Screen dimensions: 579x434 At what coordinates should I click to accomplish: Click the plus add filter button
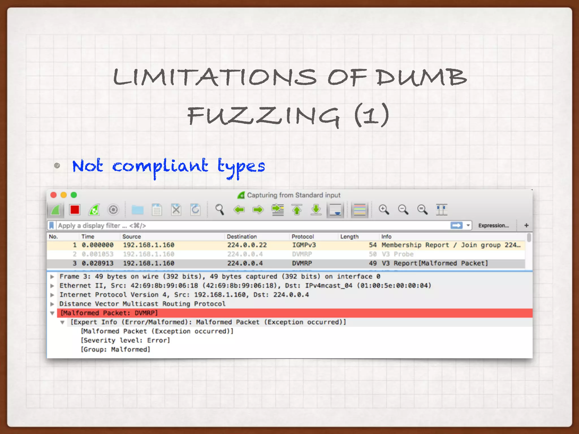tap(526, 225)
